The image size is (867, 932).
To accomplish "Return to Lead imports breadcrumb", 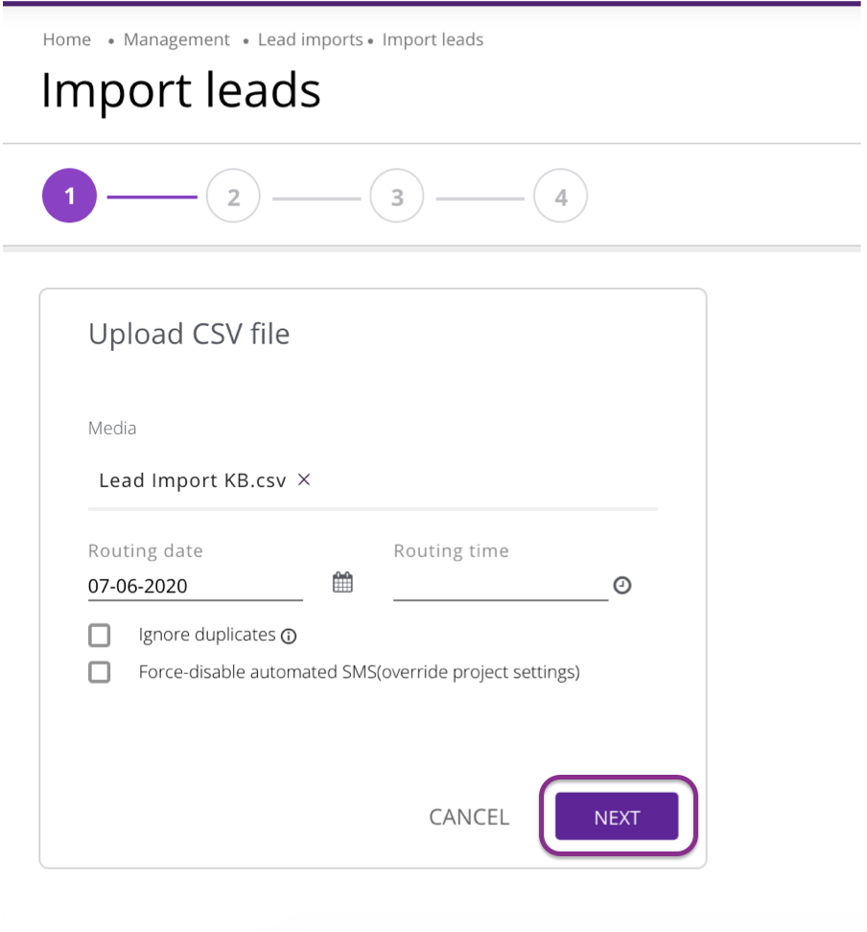I will 310,40.
